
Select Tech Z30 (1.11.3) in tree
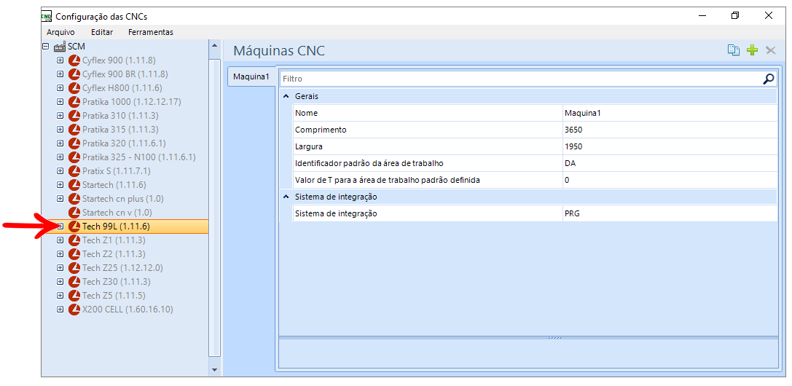click(116, 282)
